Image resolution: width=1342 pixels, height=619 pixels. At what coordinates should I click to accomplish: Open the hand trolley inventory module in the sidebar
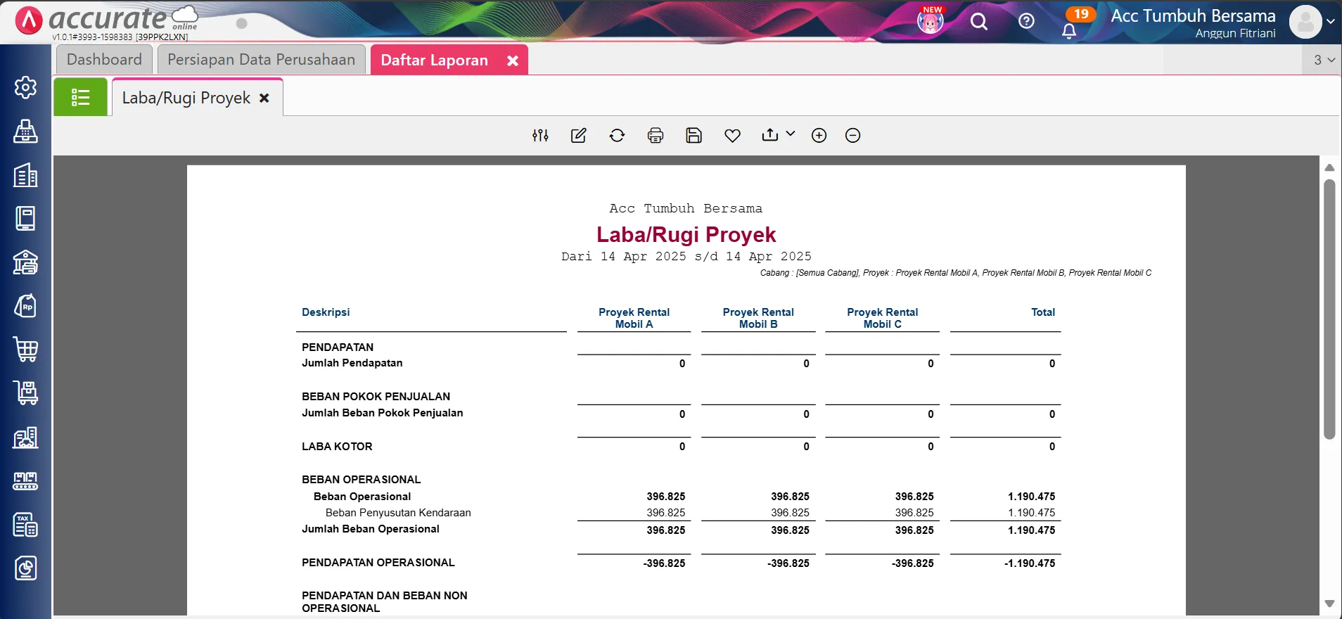click(25, 393)
